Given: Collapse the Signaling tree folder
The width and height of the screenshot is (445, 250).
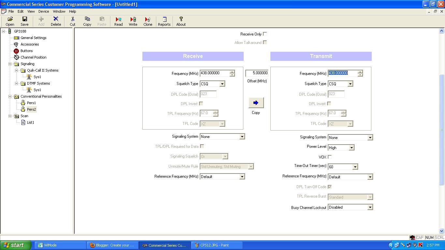Looking at the screenshot, I should click(10, 64).
